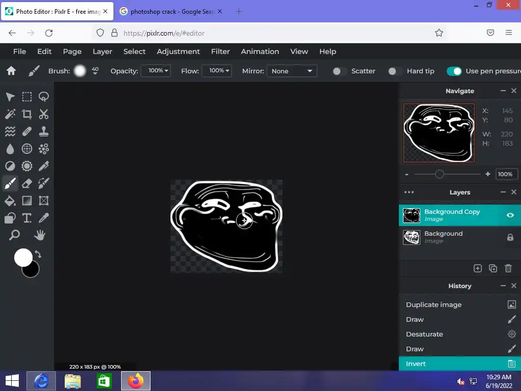Image resolution: width=521 pixels, height=391 pixels.
Task: Select the Invert history step
Action: click(x=460, y=364)
